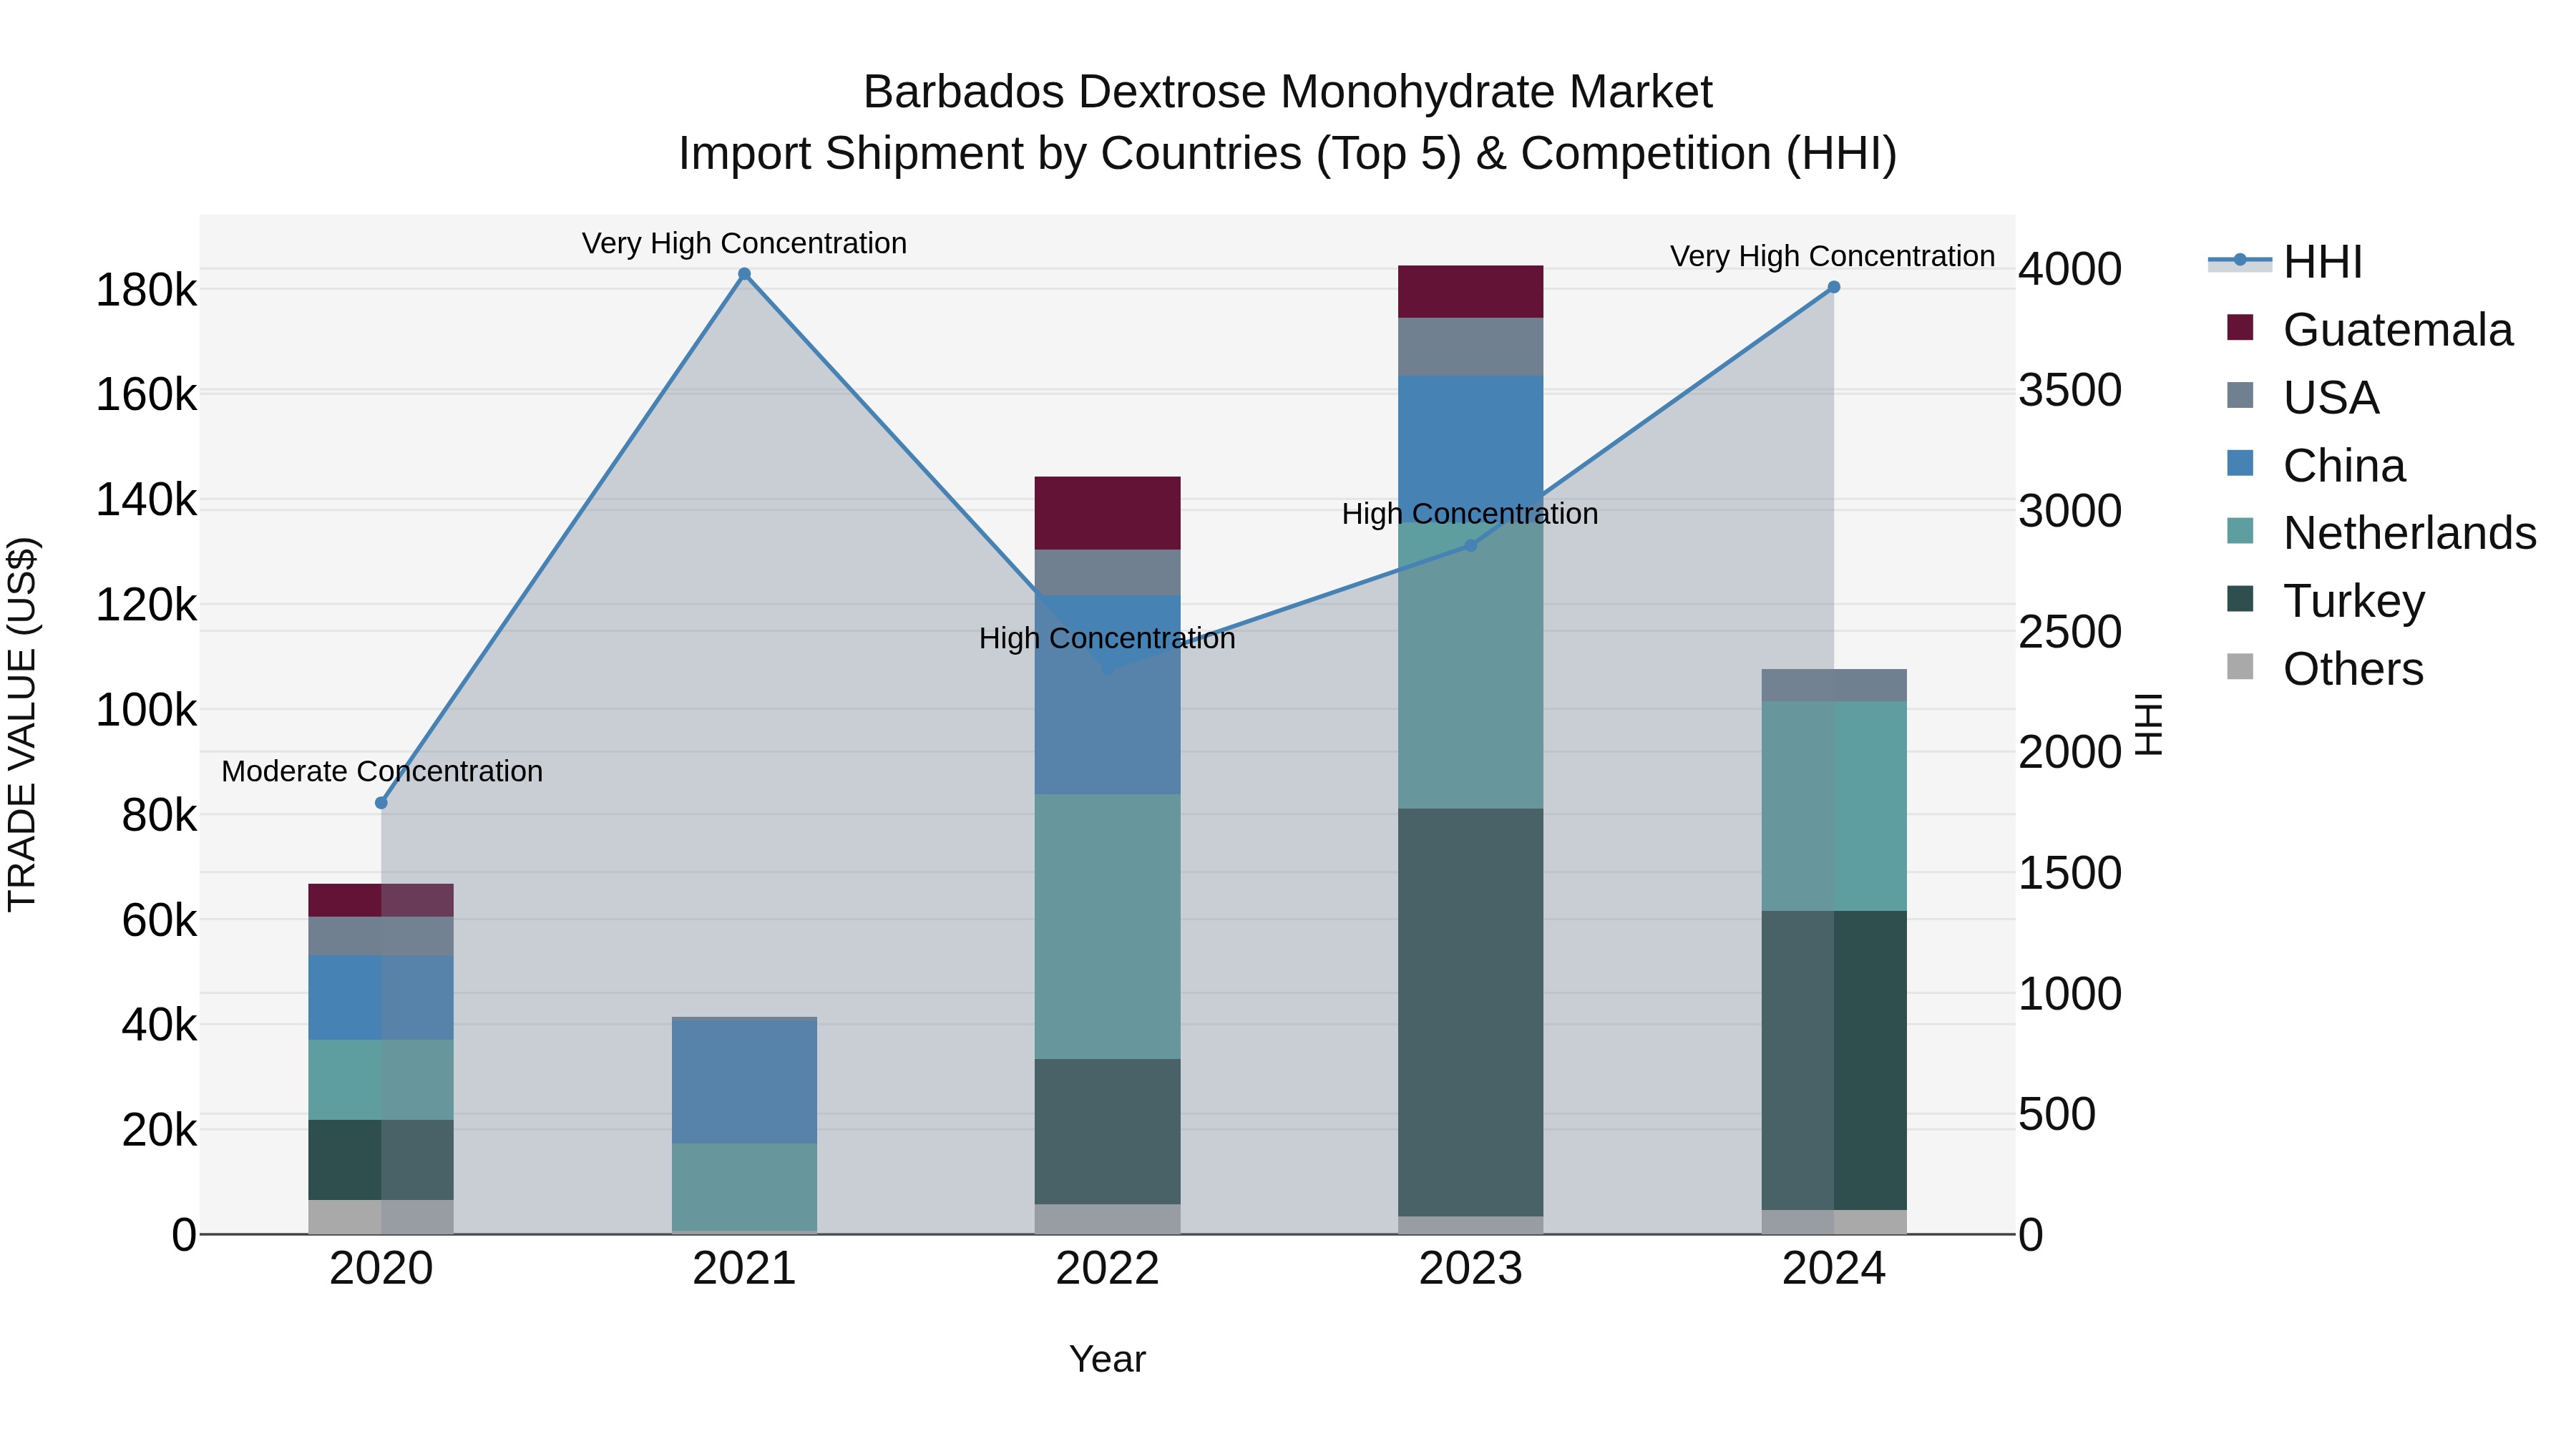The width and height of the screenshot is (2576, 1449).
Task: Select the 2024 HHI data point
Action: click(1833, 287)
